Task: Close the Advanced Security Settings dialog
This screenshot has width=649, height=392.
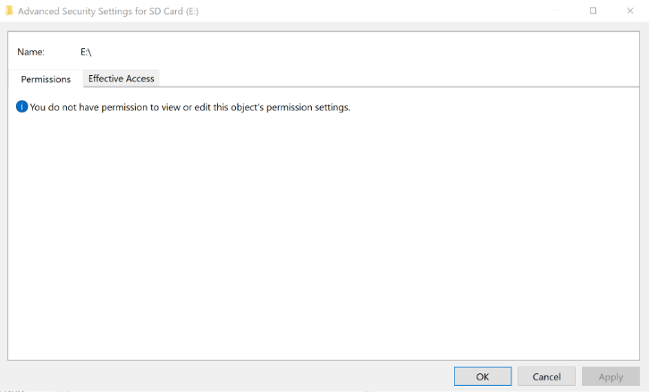Action: tap(630, 11)
